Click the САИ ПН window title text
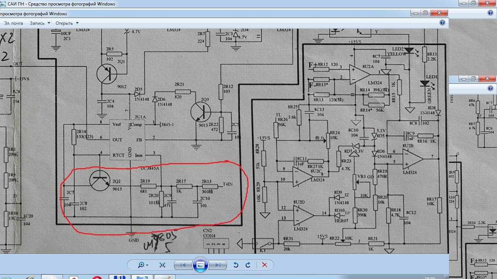The height and width of the screenshot is (279, 497). point(61,4)
